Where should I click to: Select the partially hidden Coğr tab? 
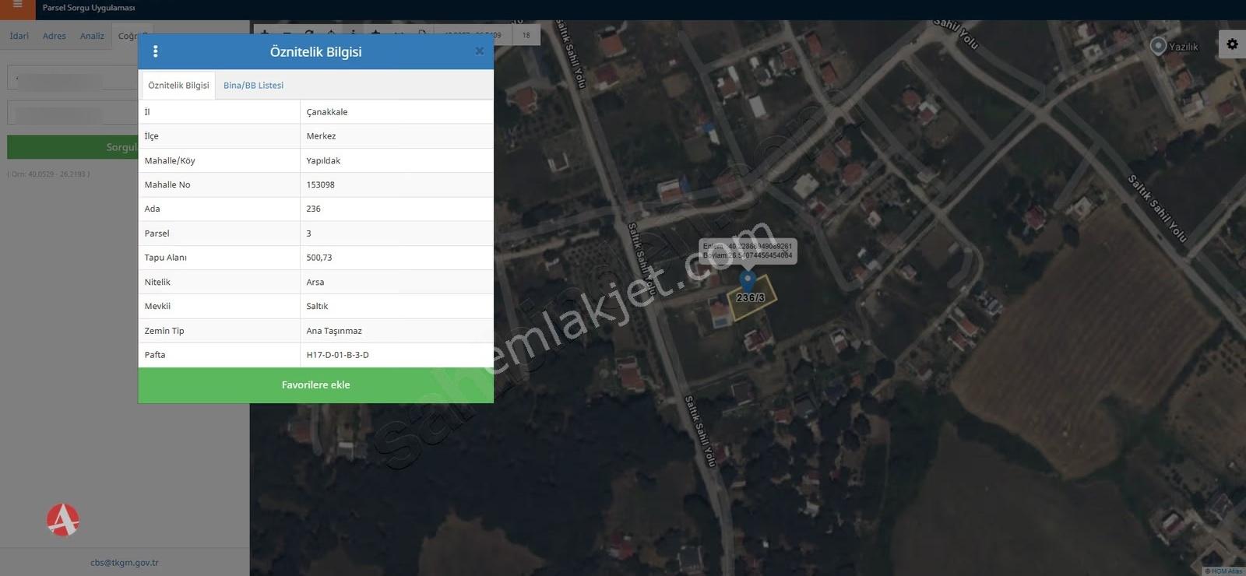pyautogui.click(x=125, y=36)
